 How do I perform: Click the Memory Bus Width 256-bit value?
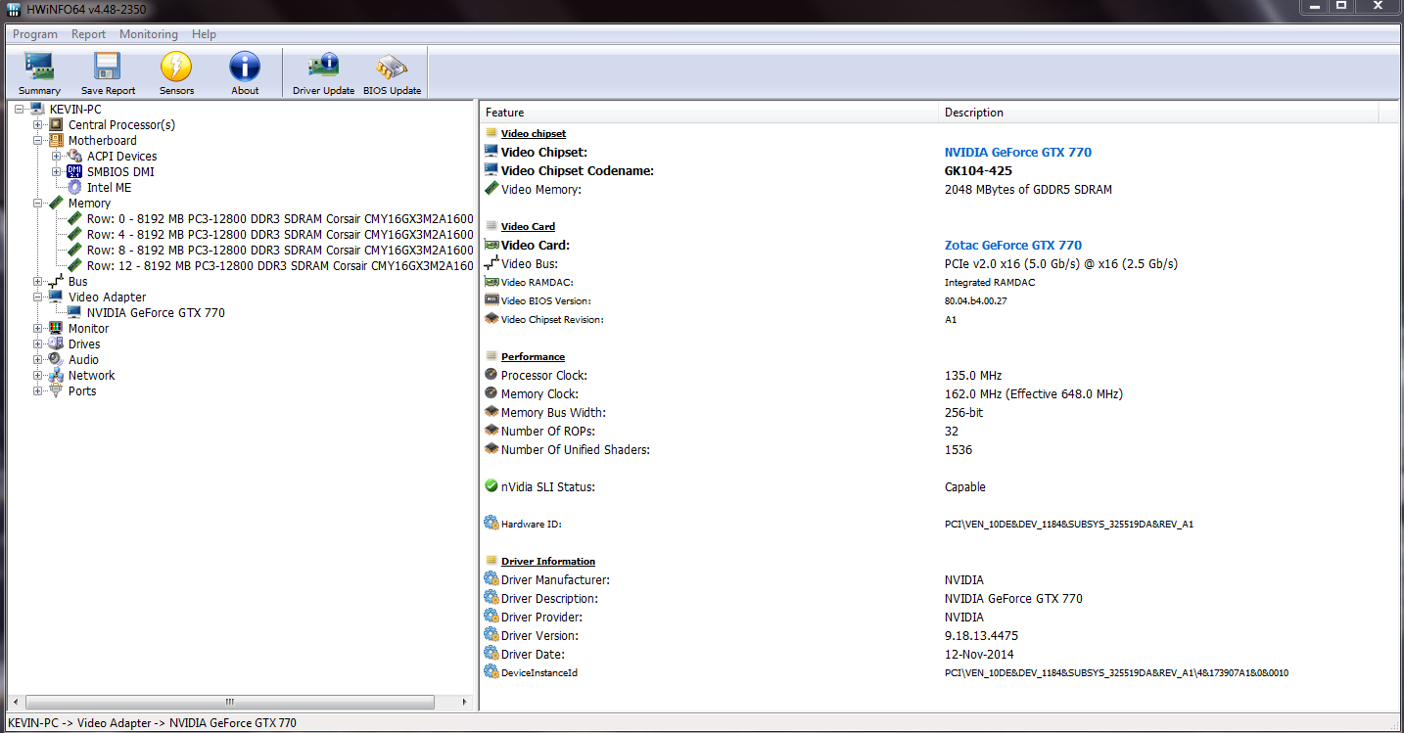click(963, 412)
